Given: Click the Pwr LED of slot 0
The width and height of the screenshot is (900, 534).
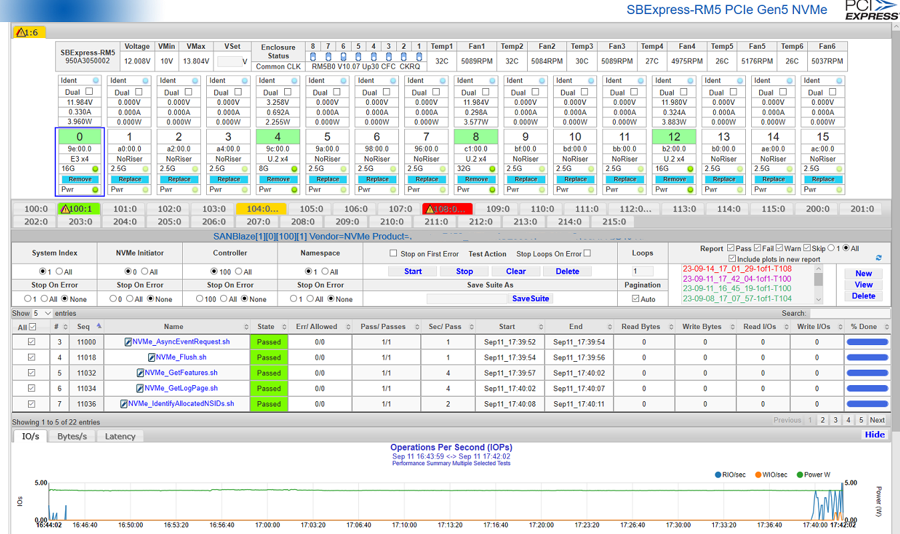Looking at the screenshot, I should pos(95,190).
